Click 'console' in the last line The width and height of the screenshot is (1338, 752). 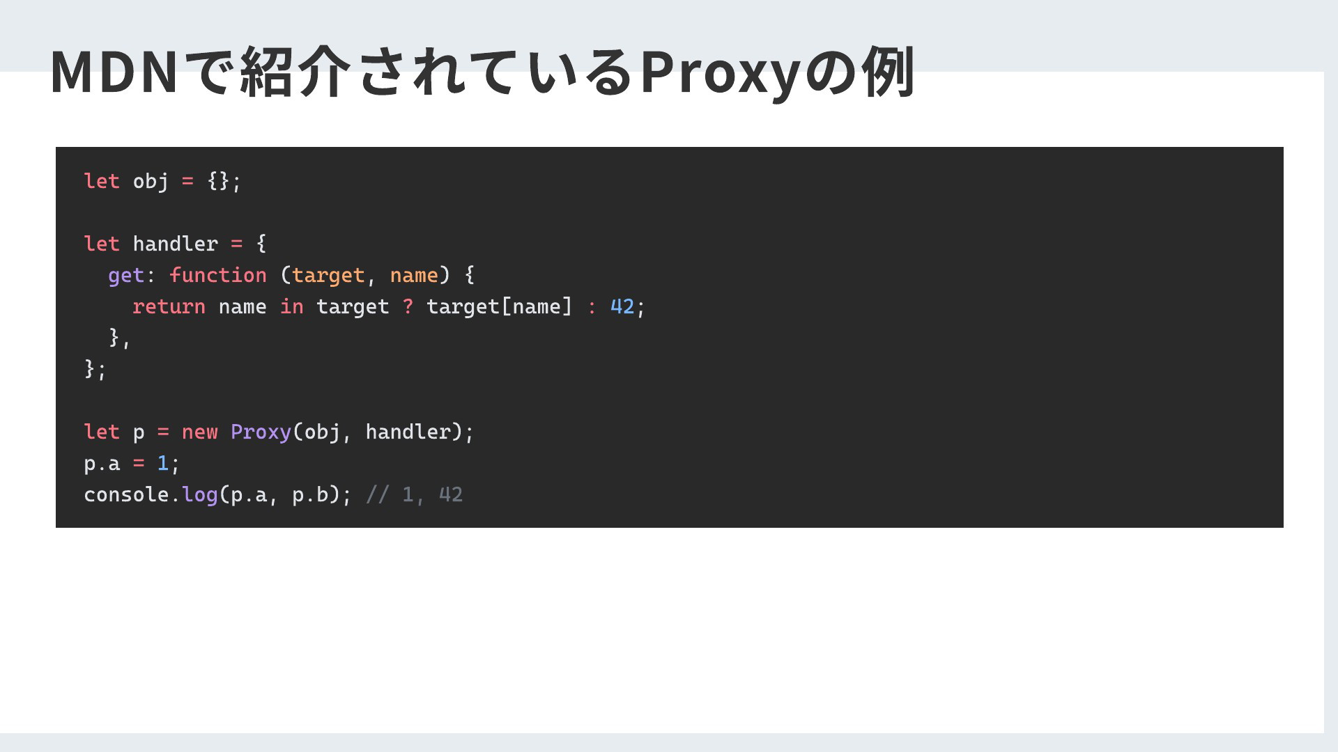126,495
